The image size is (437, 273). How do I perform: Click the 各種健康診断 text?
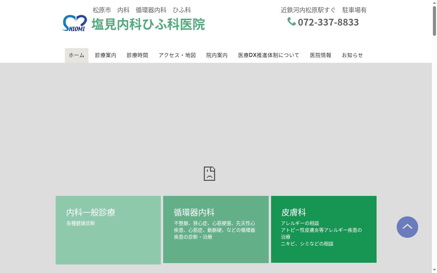[x=81, y=223]
